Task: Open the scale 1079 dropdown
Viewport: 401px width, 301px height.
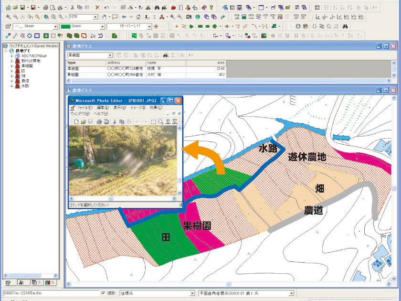Action: 95,17
